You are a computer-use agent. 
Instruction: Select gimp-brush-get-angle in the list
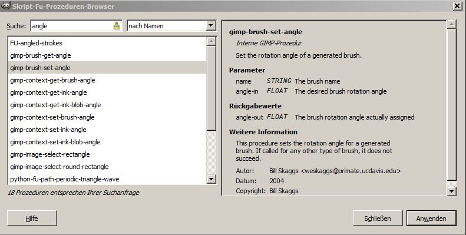pos(107,55)
